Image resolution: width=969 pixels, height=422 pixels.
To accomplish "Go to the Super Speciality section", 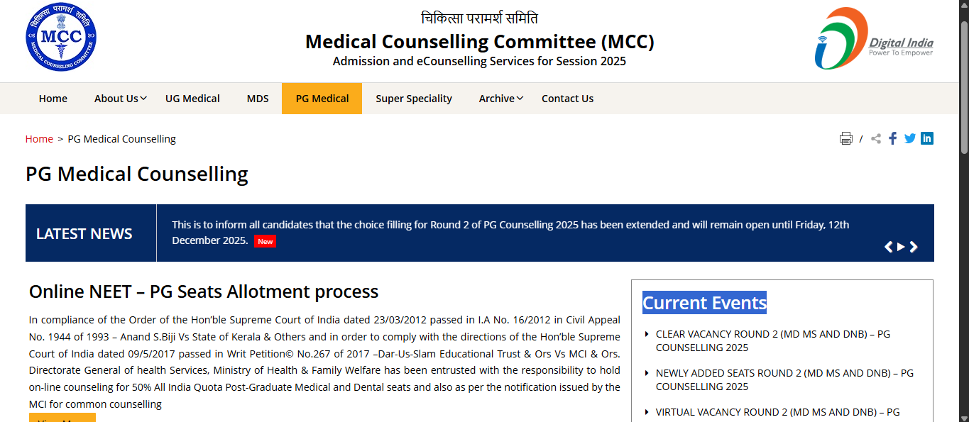I will (x=414, y=99).
